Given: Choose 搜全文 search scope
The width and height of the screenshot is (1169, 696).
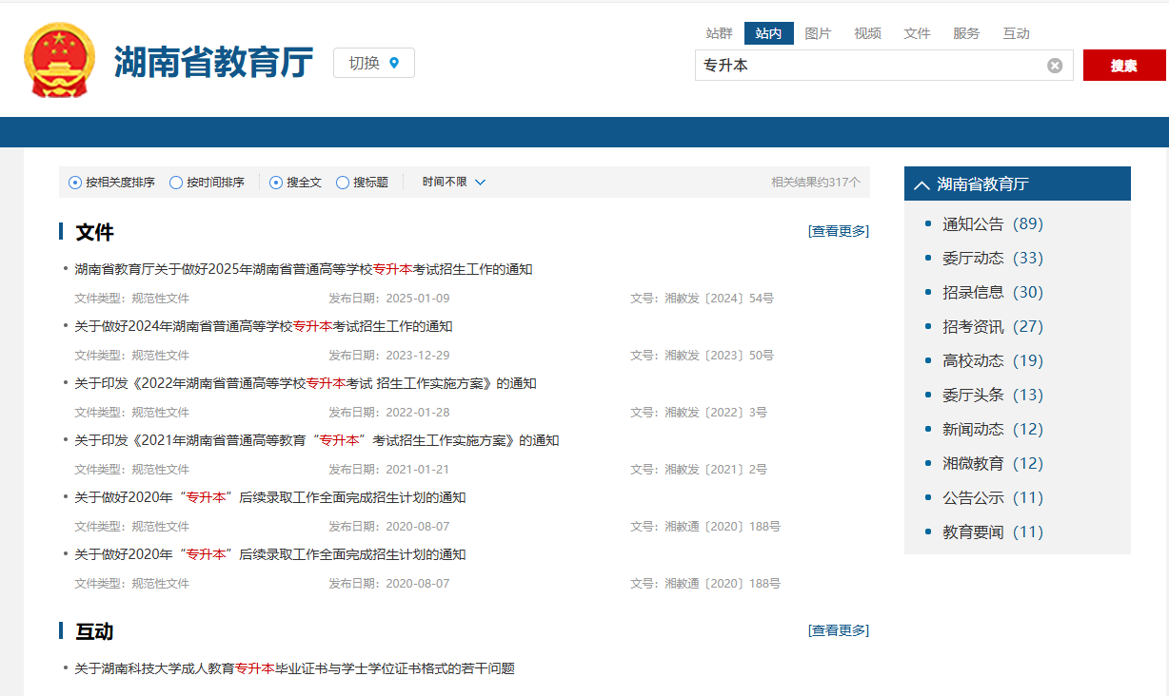Looking at the screenshot, I should pos(276,183).
